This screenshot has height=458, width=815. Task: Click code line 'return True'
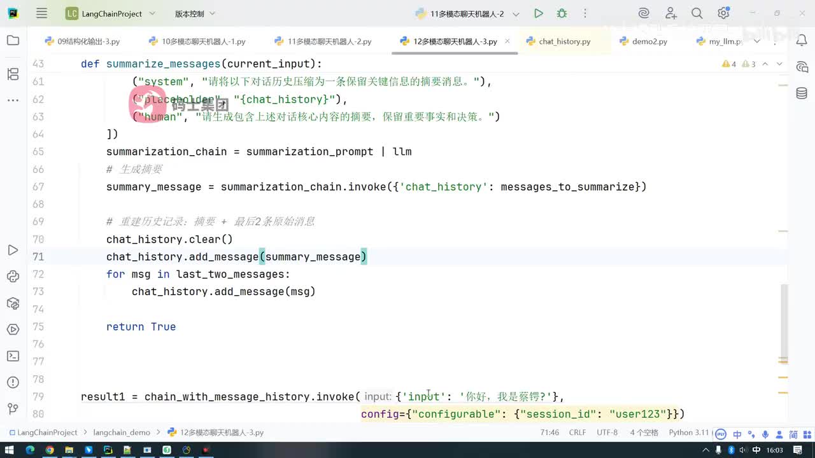click(x=141, y=327)
